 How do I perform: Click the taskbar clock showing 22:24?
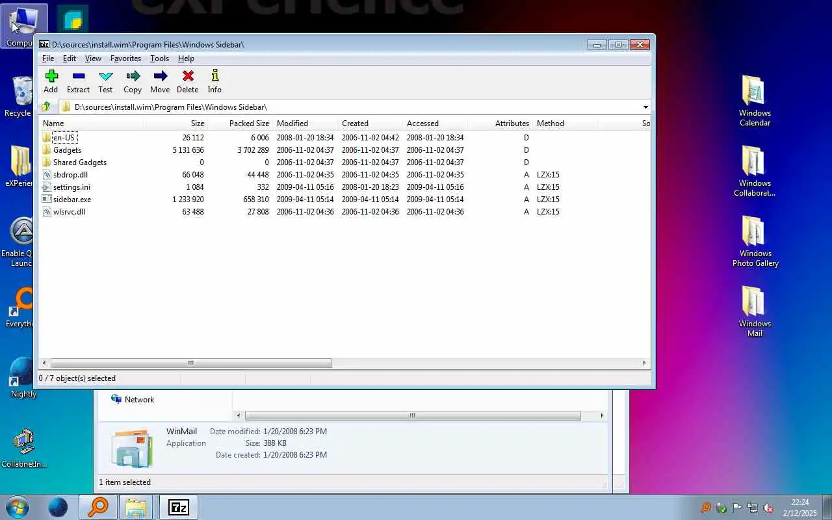tap(799, 508)
